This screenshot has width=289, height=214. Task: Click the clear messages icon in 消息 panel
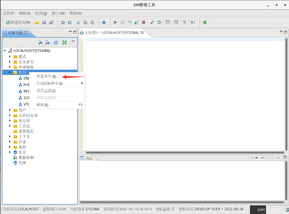pos(262,158)
